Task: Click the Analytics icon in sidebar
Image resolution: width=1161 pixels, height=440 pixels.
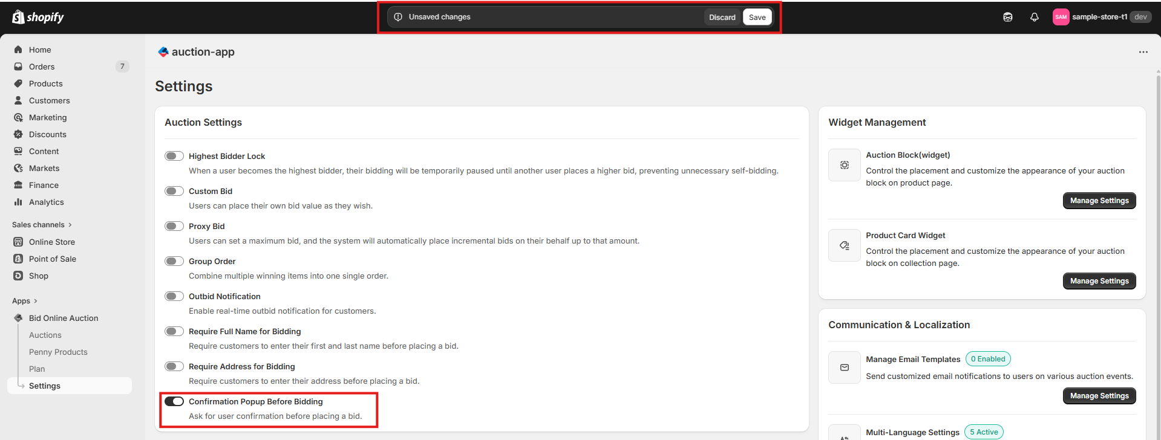Action: point(18,202)
